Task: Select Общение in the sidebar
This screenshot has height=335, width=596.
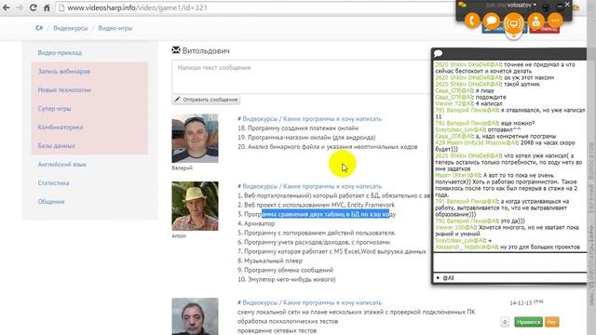Action: pyautogui.click(x=51, y=202)
